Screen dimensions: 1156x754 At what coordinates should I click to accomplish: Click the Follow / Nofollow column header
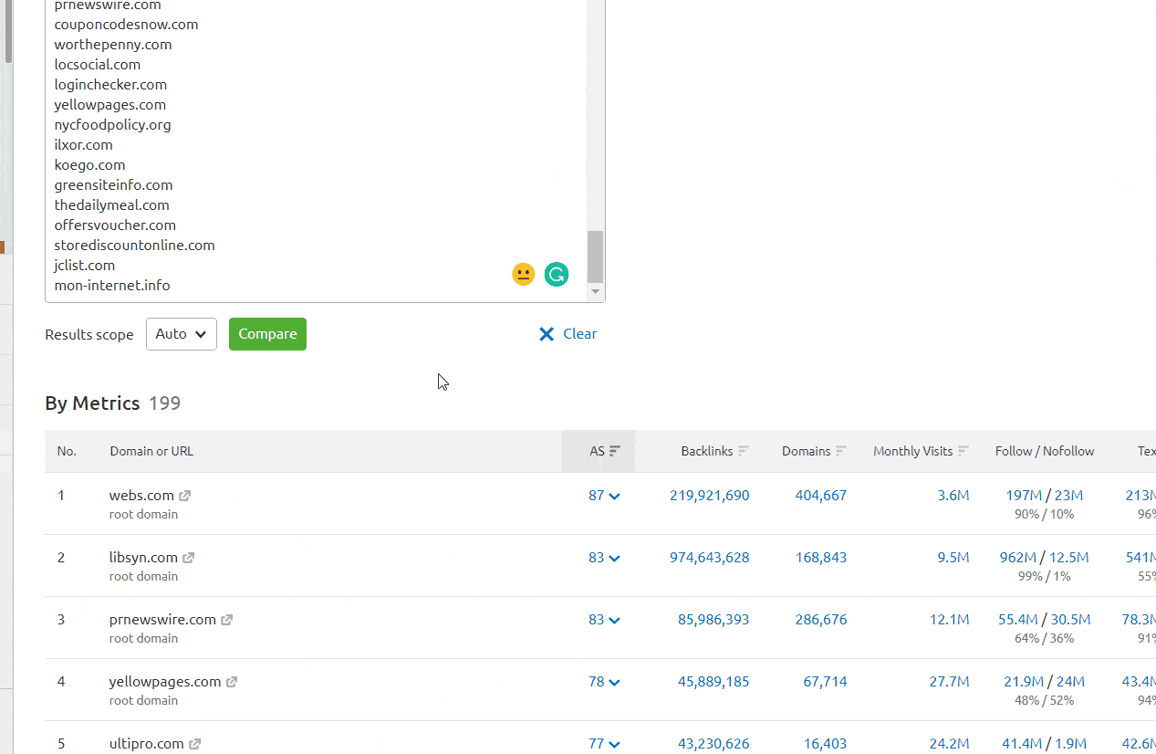click(1045, 451)
